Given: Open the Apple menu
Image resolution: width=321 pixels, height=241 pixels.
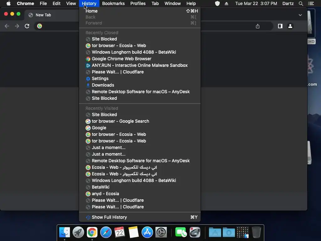Looking at the screenshot, I should (x=8, y=3).
